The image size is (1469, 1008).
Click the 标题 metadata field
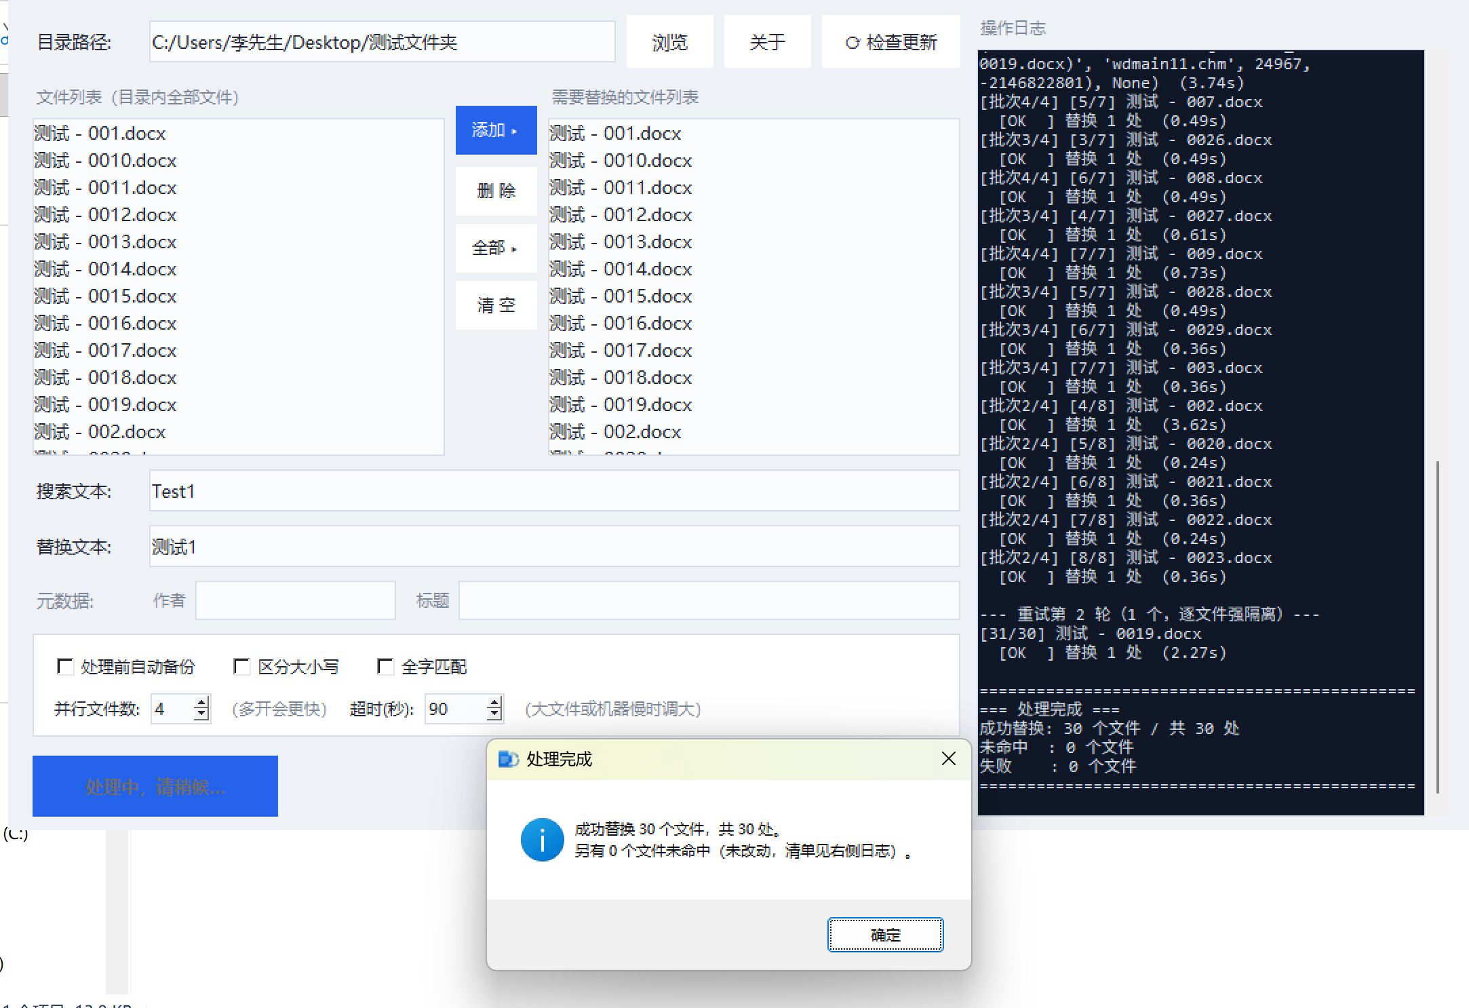[x=709, y=600]
